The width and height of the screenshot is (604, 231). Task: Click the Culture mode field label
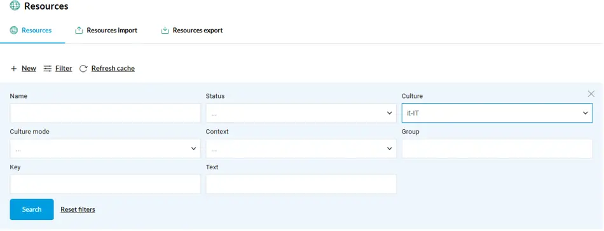click(30, 132)
